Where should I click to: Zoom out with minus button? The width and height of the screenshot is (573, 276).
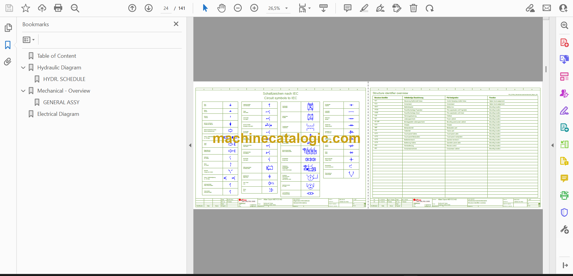tap(238, 8)
